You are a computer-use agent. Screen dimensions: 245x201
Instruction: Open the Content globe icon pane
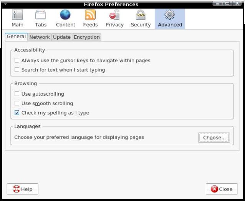65,18
